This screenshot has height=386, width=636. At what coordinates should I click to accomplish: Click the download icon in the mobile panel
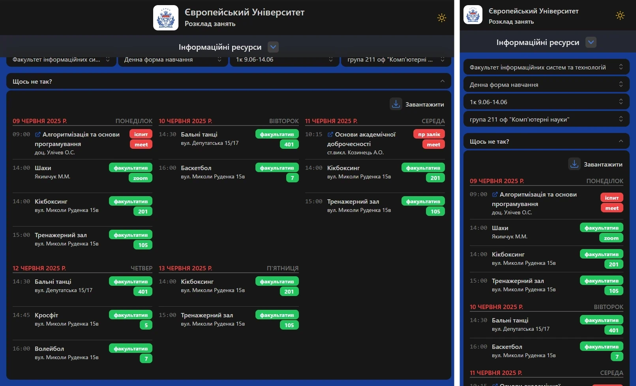click(574, 164)
